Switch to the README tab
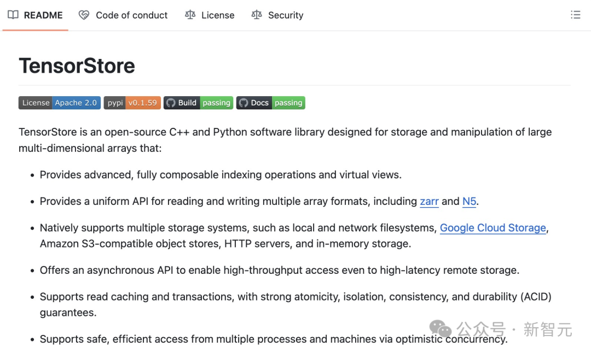591x353 pixels. [43, 15]
